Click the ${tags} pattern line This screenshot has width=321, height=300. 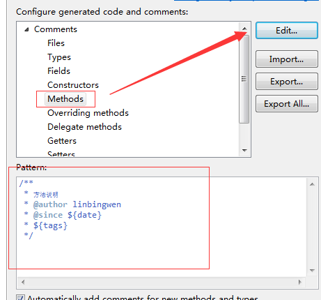coord(45,225)
